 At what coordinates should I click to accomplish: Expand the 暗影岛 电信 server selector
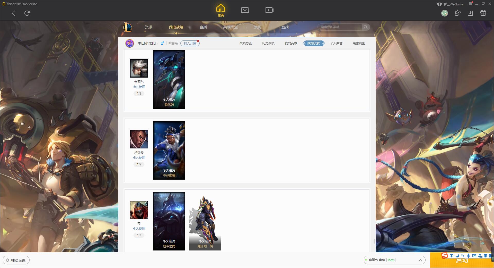coord(394,260)
